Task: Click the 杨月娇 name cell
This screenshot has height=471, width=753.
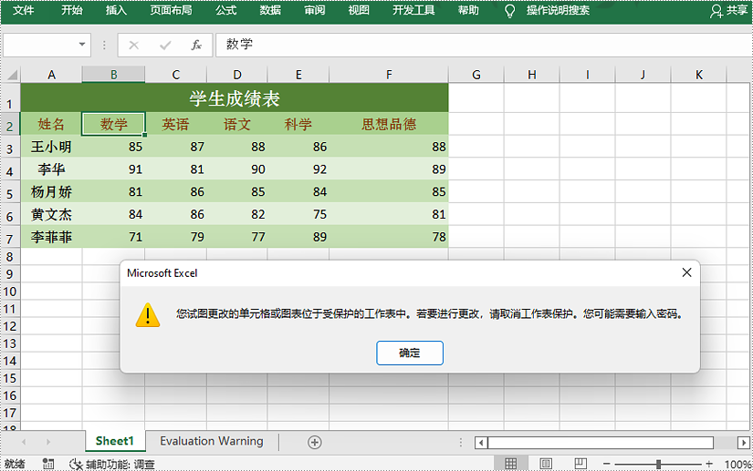Action: [51, 191]
